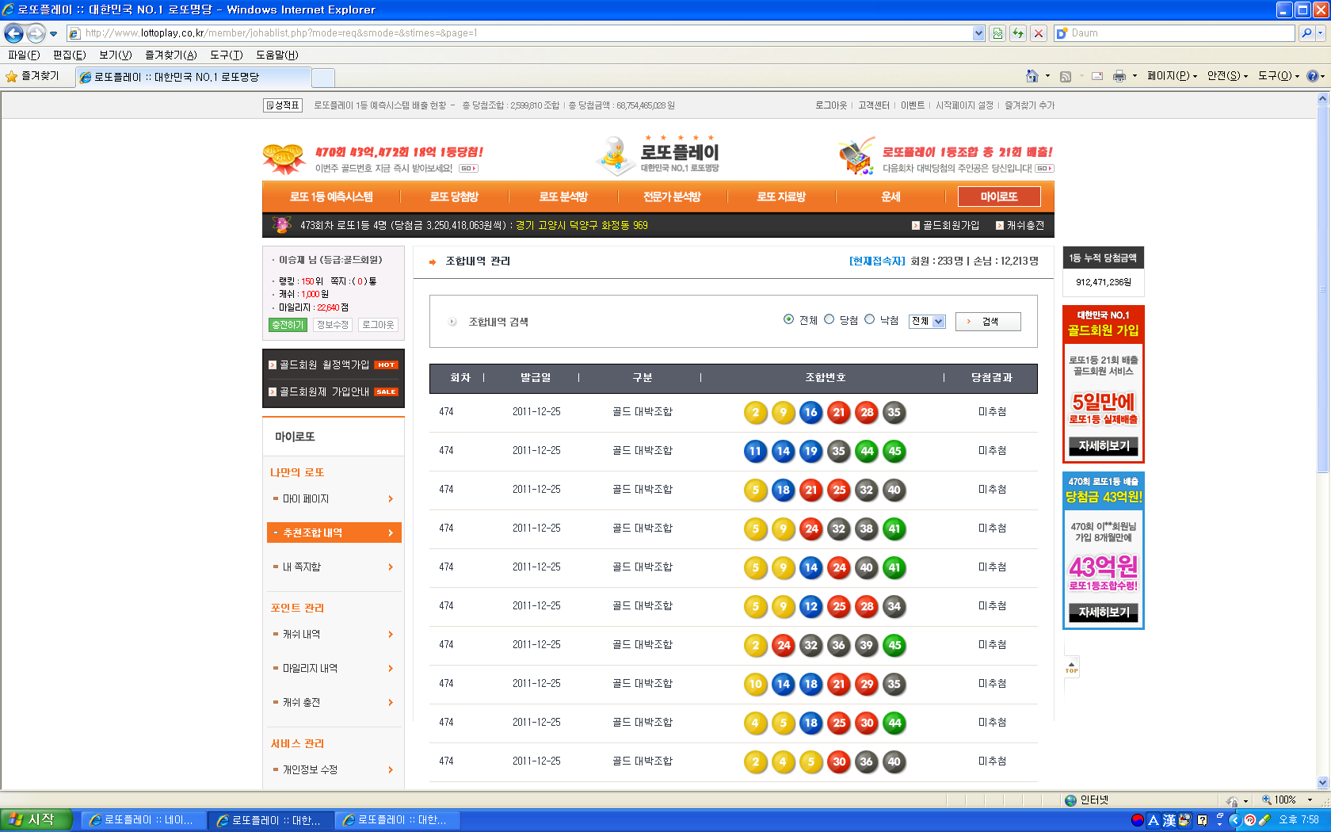1331x832 pixels.
Task: Select the 당첨 radio button
Action: point(829,319)
